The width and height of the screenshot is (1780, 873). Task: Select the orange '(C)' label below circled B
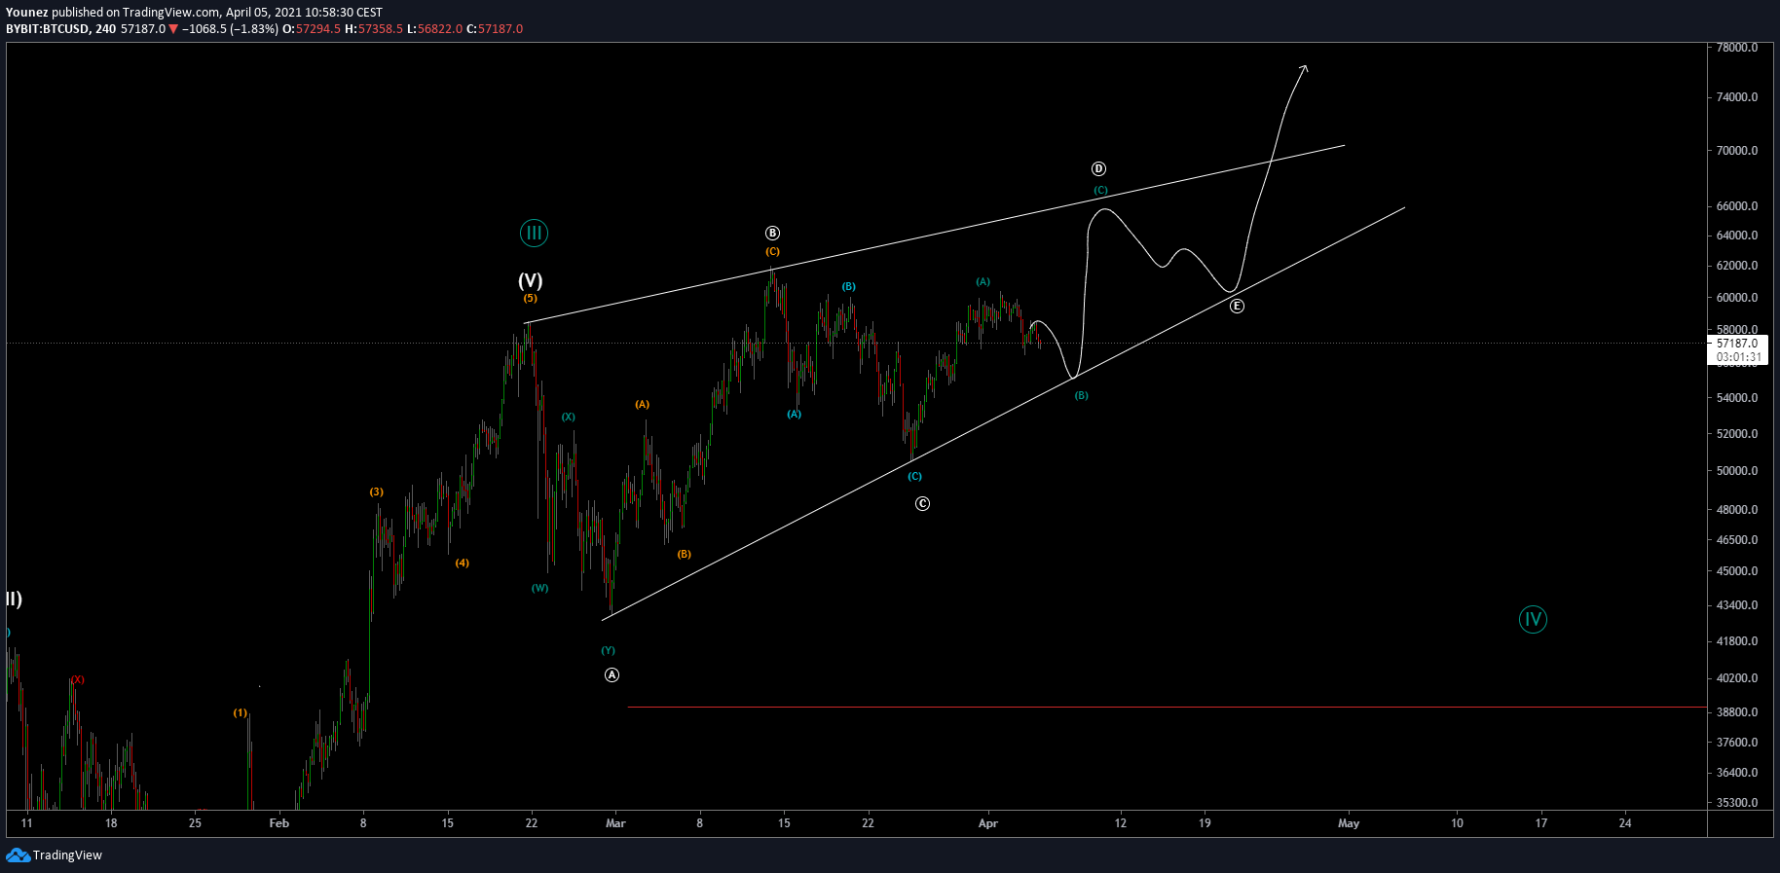click(772, 251)
